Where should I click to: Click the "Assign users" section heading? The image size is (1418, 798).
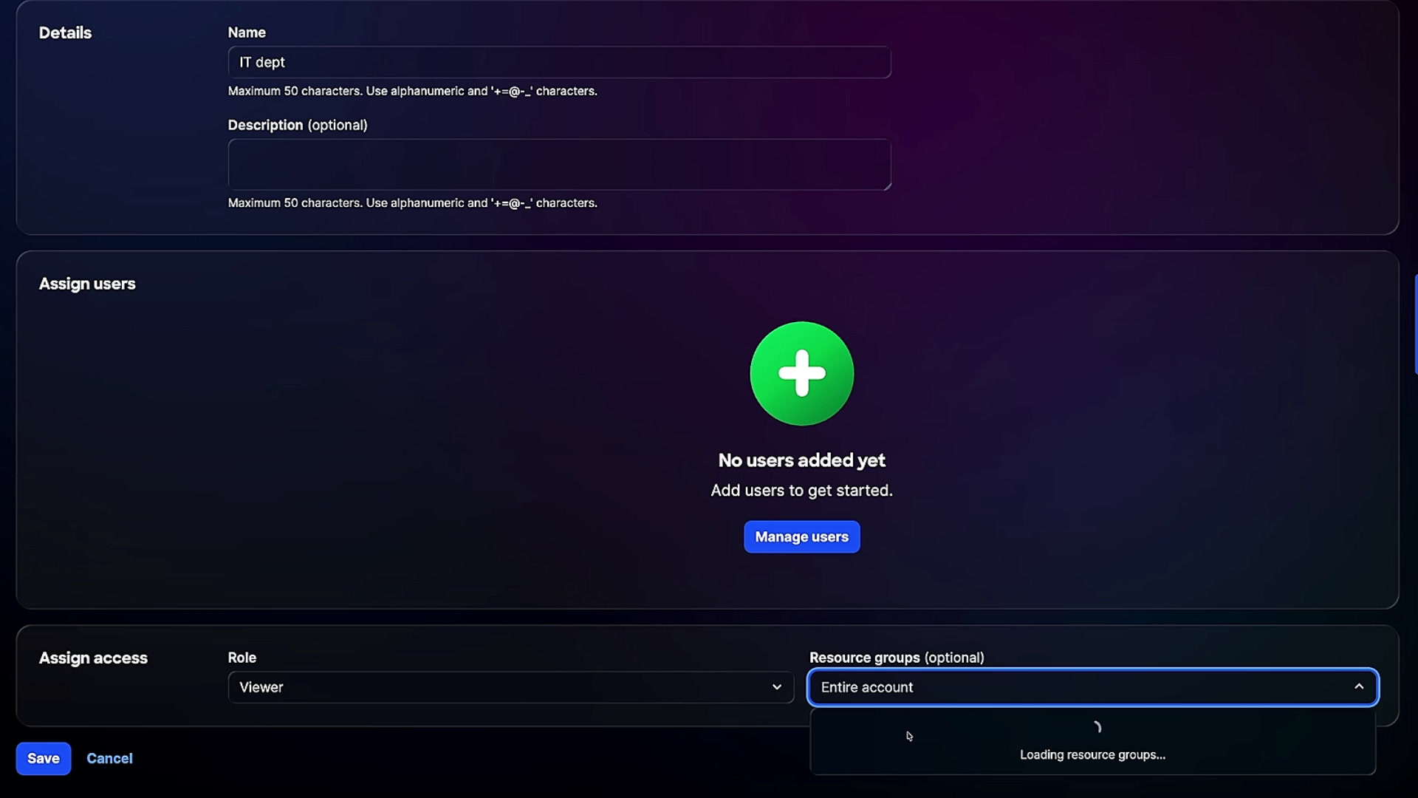(87, 284)
